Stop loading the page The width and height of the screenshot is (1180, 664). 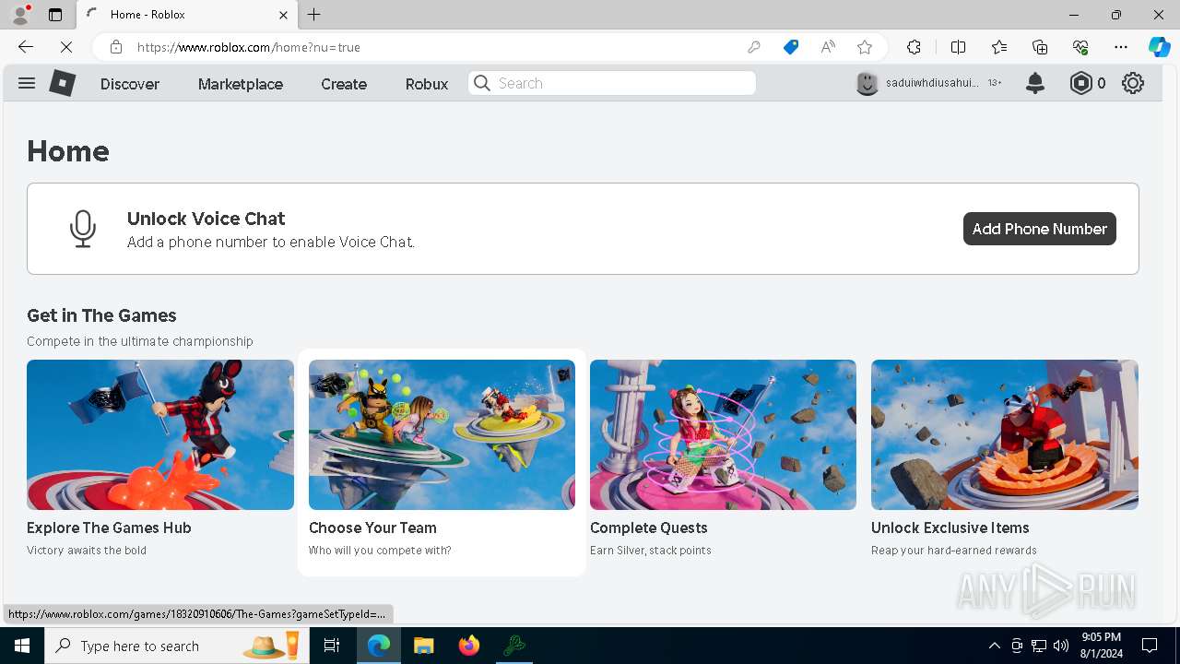pos(65,47)
